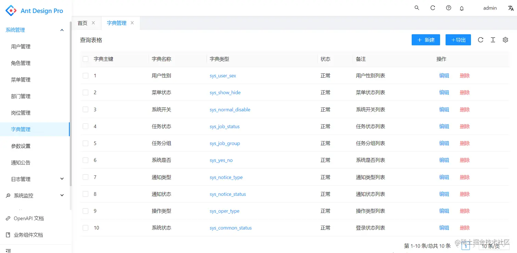This screenshot has width=517, height=253.
Task: Close the 首页 tab with its X
Action: (x=93, y=23)
